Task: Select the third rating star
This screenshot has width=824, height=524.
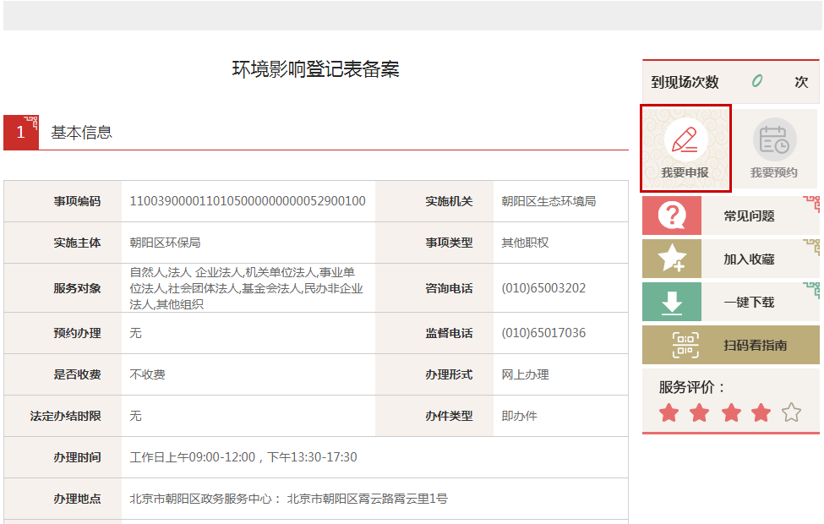Action: click(730, 412)
